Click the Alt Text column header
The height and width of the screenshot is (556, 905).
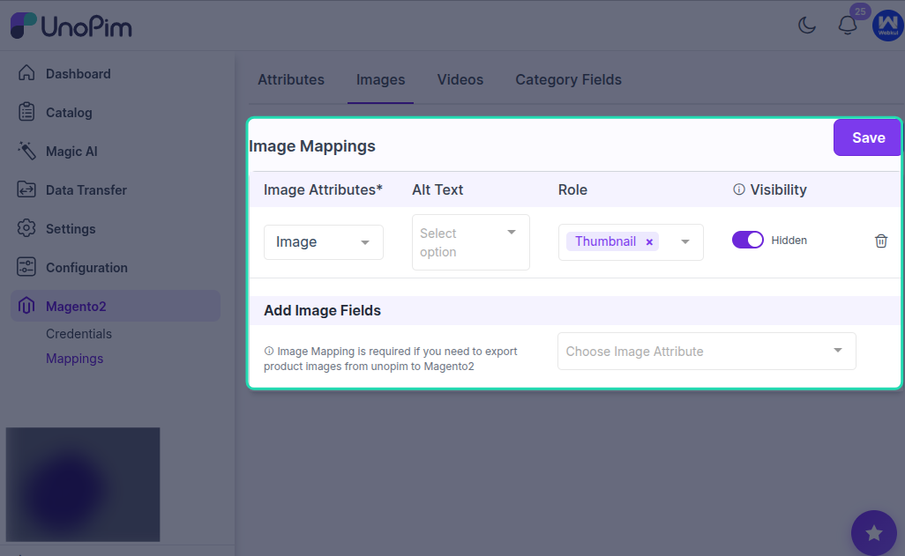pyautogui.click(x=438, y=189)
